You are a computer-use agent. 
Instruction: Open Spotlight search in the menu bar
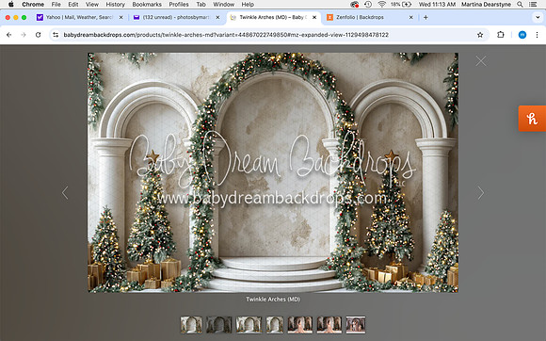pos(520,5)
